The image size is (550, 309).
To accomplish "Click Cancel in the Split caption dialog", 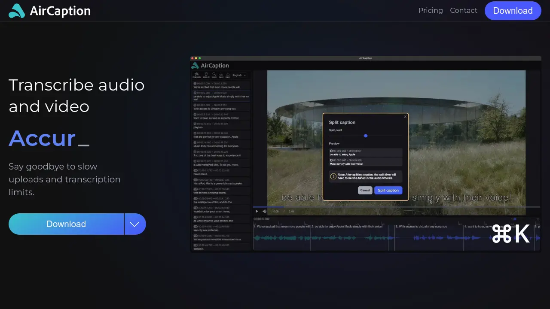I will click(365, 190).
